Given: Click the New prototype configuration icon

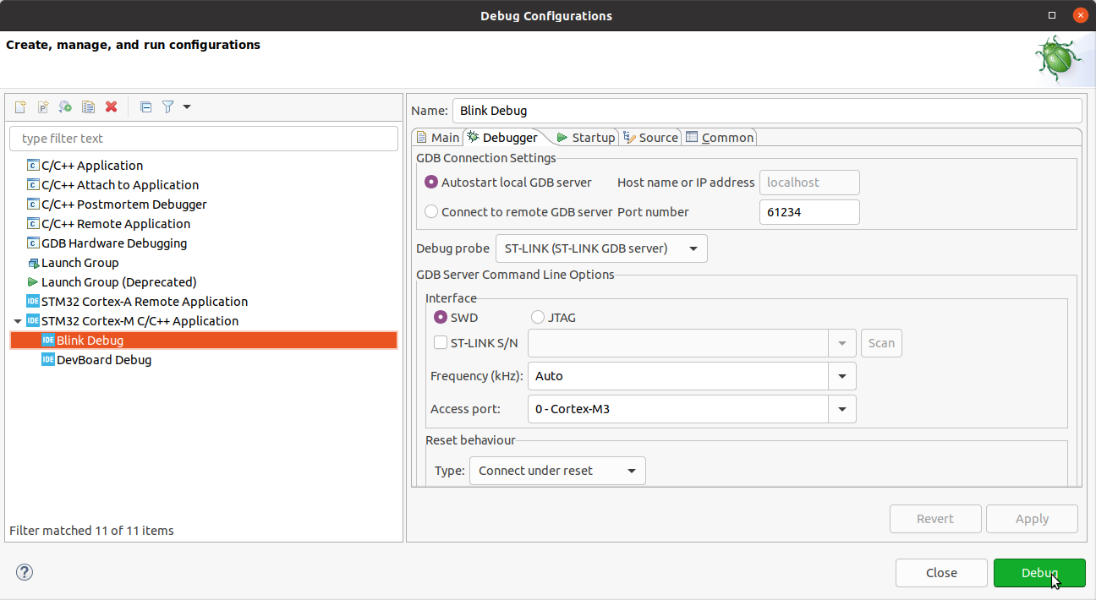Looking at the screenshot, I should click(x=43, y=106).
